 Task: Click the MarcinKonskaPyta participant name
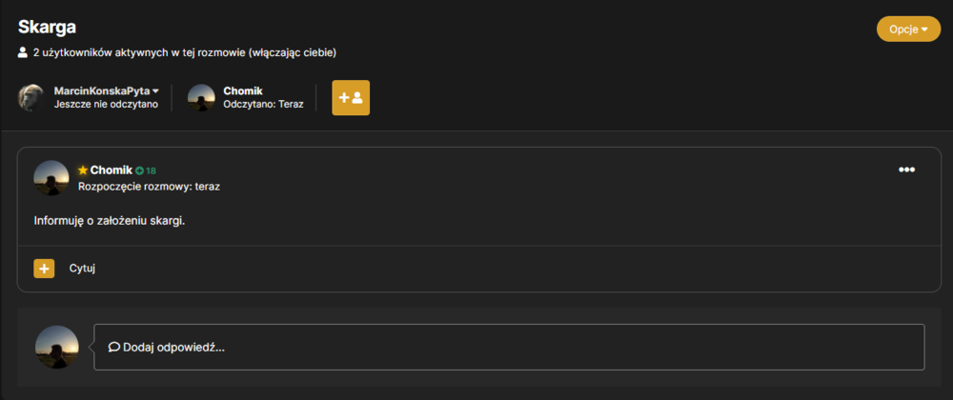tap(102, 91)
